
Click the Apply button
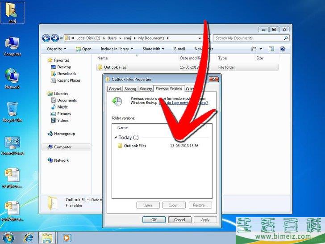(x=205, y=220)
